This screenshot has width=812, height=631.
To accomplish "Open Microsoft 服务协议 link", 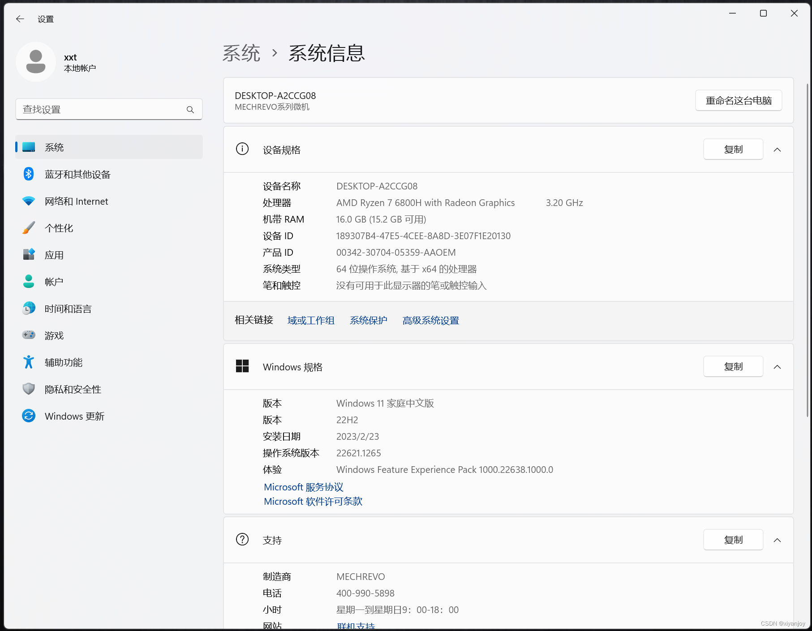I will pos(304,487).
